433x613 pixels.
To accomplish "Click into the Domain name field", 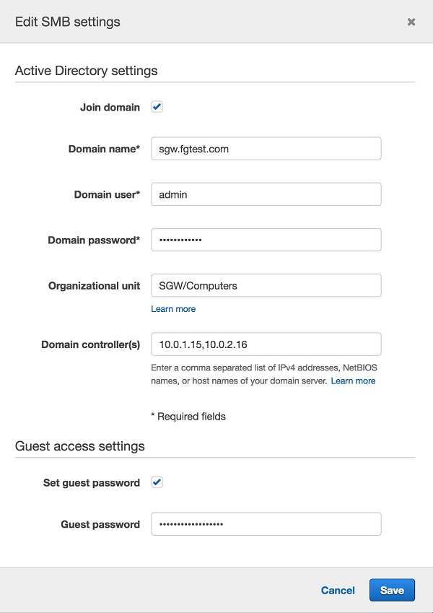I will 266,149.
